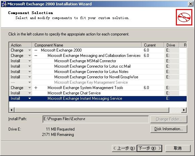Go back with the 上一步 (B) button
Image resolution: width=195 pixels, height=156 pixels.
coord(124,148)
